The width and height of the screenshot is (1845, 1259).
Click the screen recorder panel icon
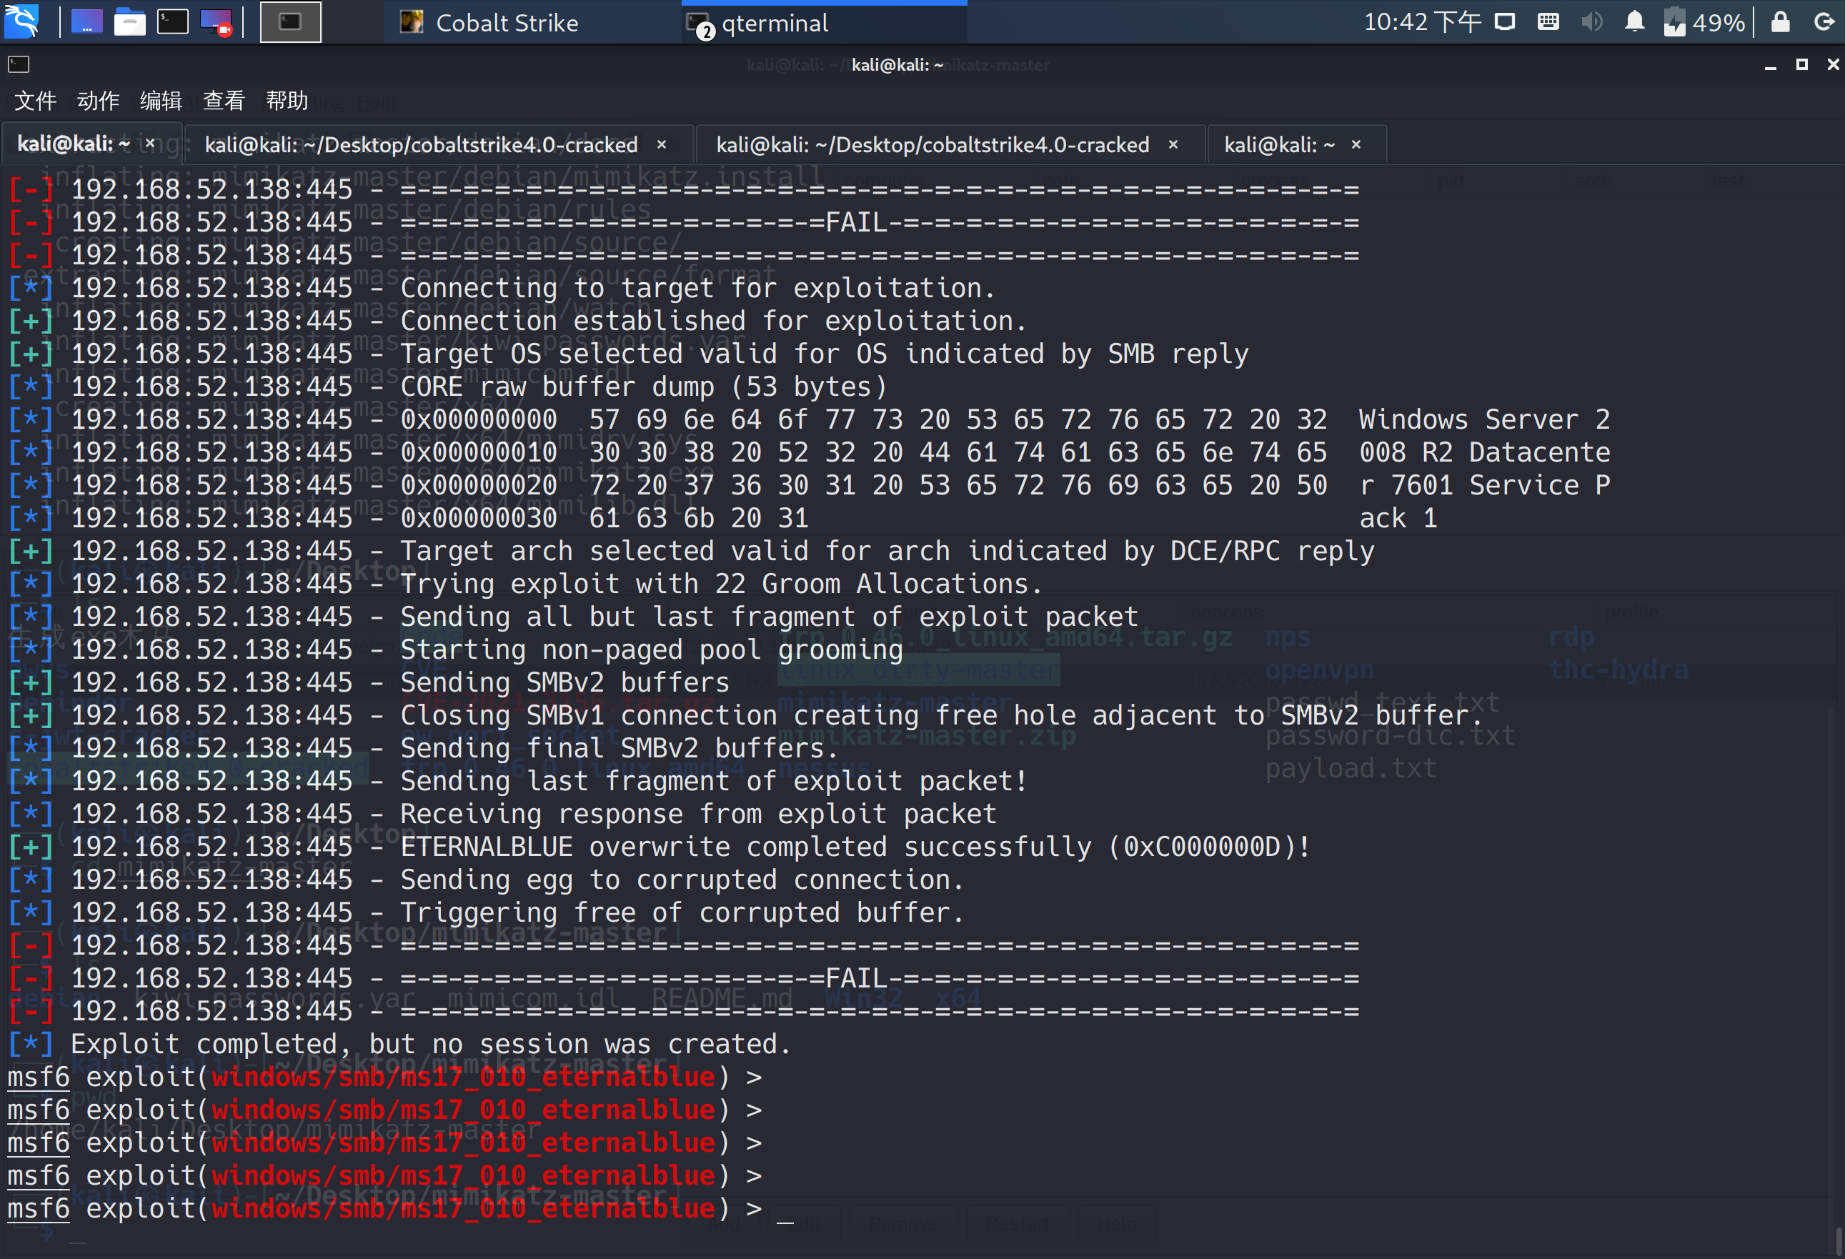pos(216,21)
